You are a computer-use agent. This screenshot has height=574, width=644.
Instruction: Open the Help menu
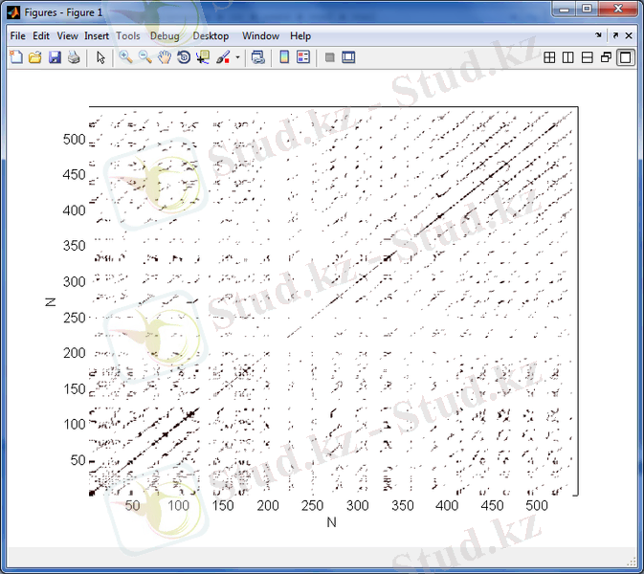coord(300,36)
